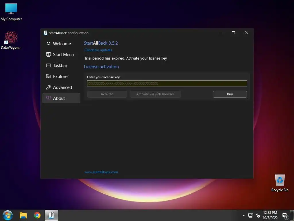294x221 pixels.
Task: Click the trial period expired message
Action: coord(125,58)
